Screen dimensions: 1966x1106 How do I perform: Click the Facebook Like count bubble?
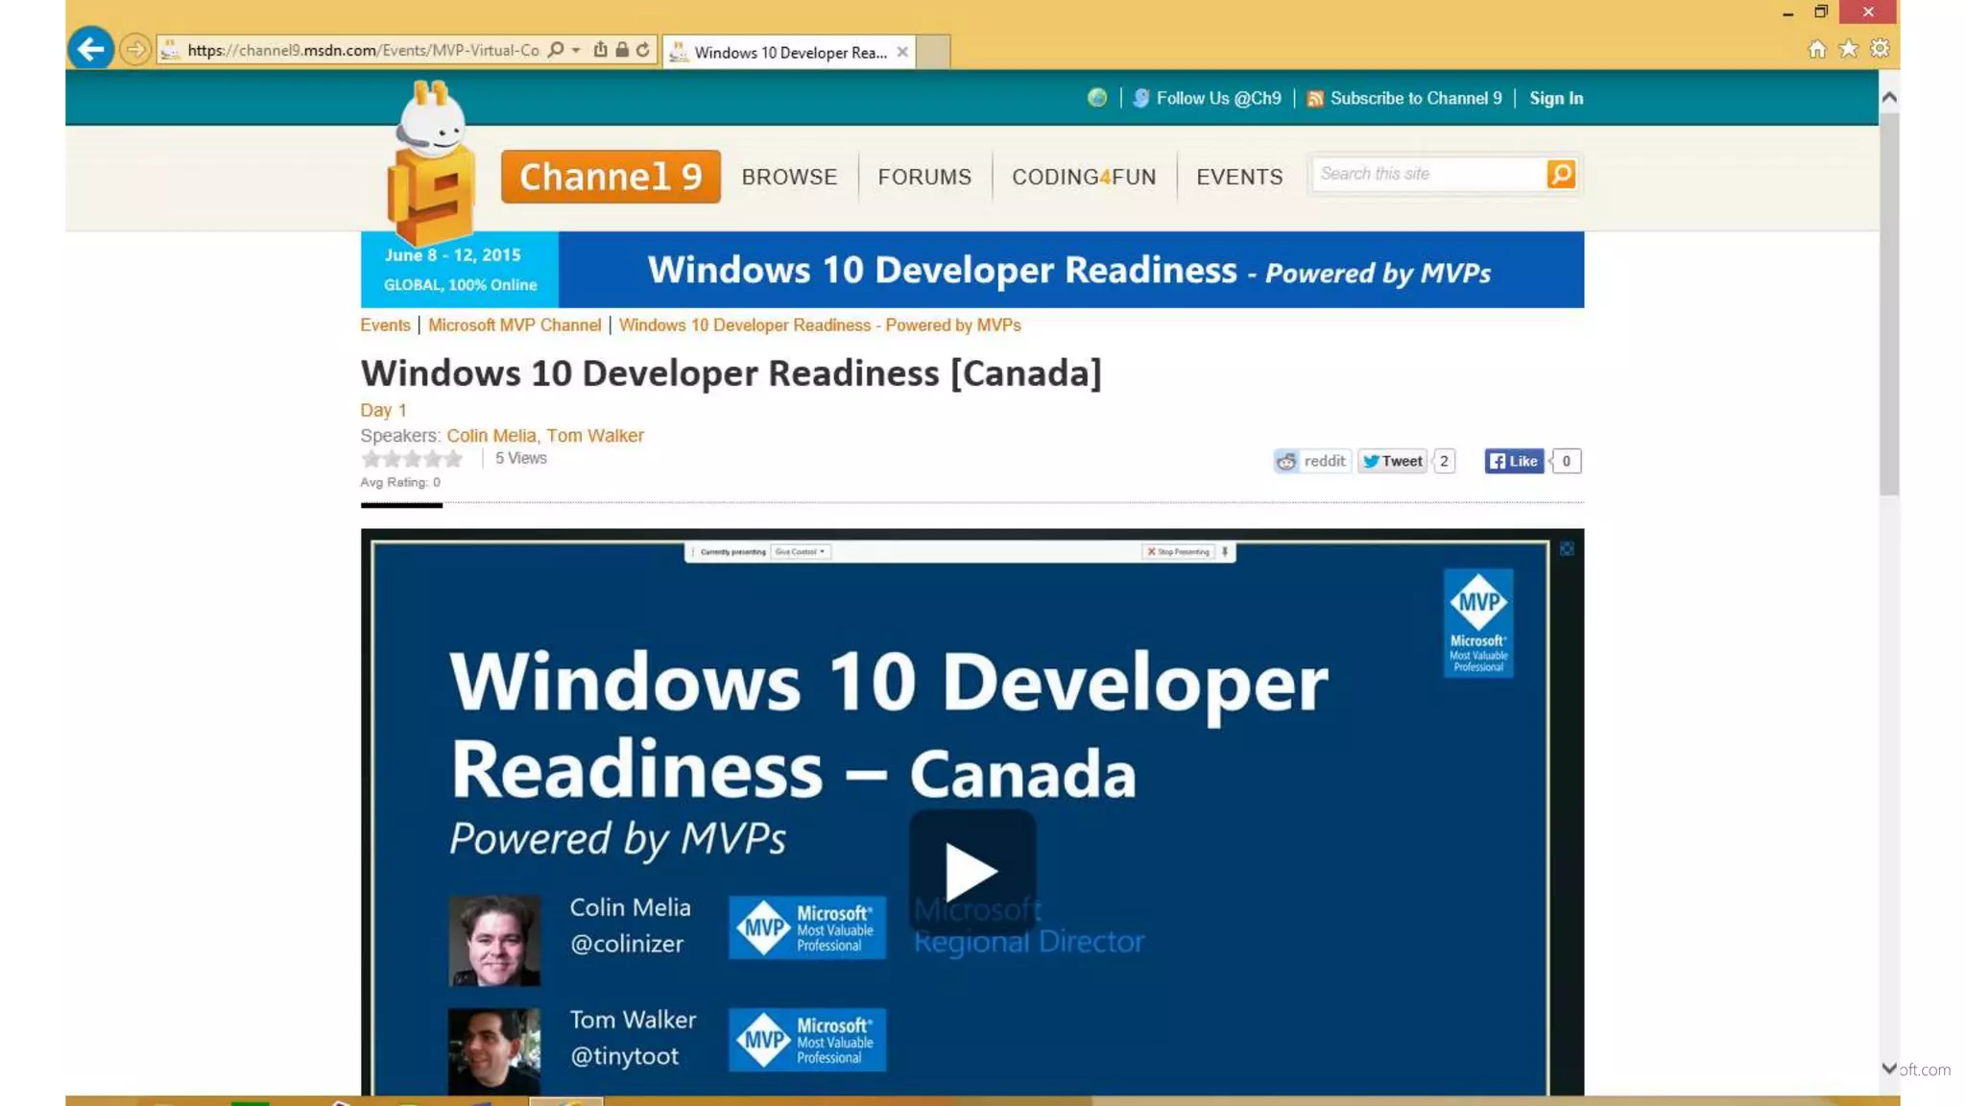pos(1566,461)
